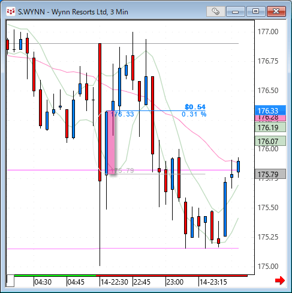Click the green session bar segment
The width and height of the screenshot is (292, 293).
[x=55, y=276]
